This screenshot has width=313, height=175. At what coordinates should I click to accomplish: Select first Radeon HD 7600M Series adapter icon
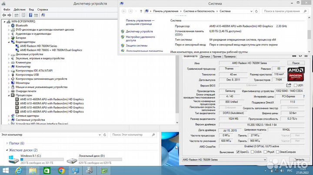tap(17, 46)
